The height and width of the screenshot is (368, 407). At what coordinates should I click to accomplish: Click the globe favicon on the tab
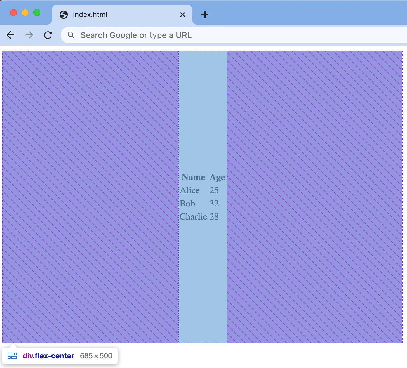(64, 15)
